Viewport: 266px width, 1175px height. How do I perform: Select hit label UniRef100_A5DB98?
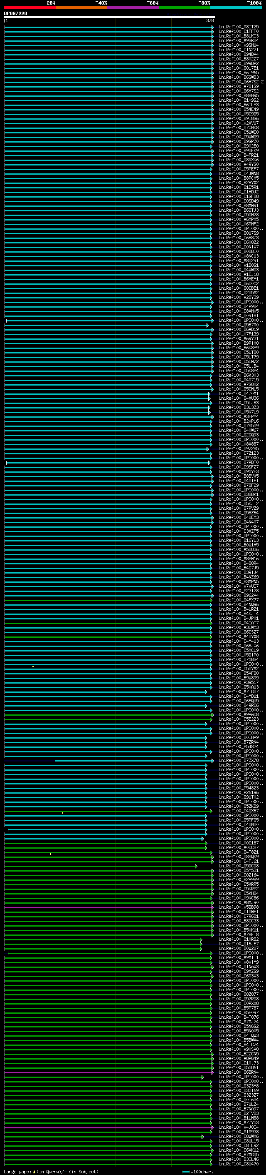(239, 907)
